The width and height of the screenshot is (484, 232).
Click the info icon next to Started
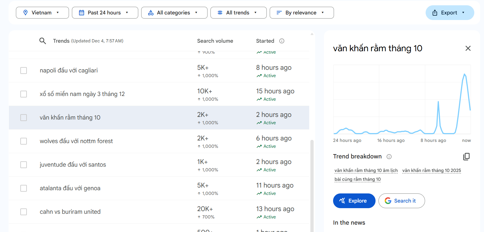click(x=282, y=41)
